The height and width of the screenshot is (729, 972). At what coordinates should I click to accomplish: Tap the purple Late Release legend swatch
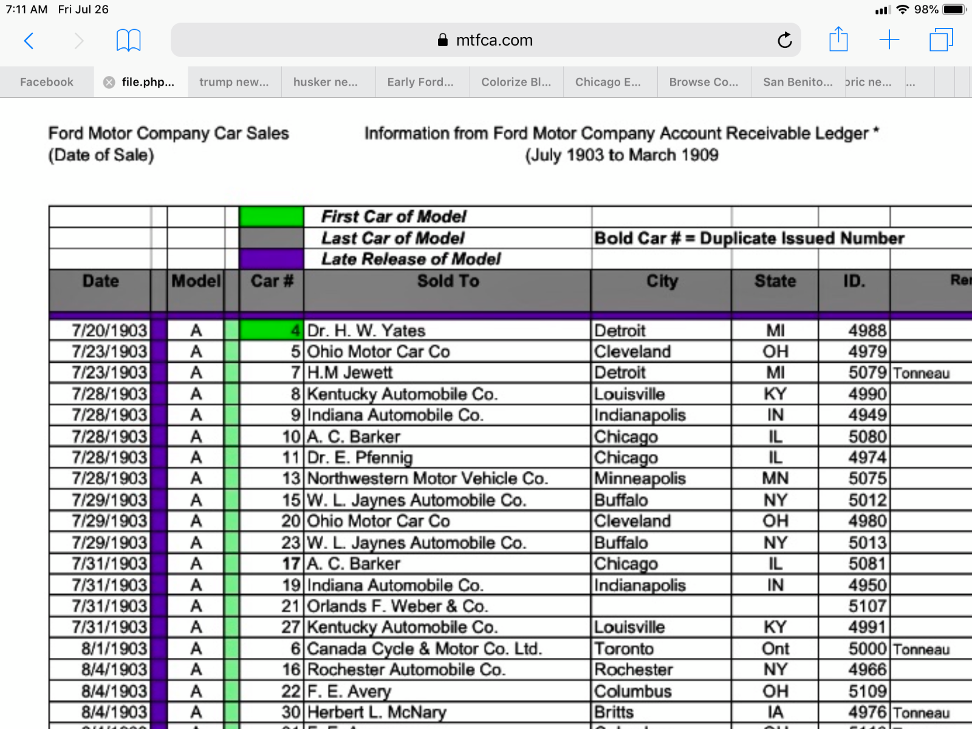click(272, 259)
